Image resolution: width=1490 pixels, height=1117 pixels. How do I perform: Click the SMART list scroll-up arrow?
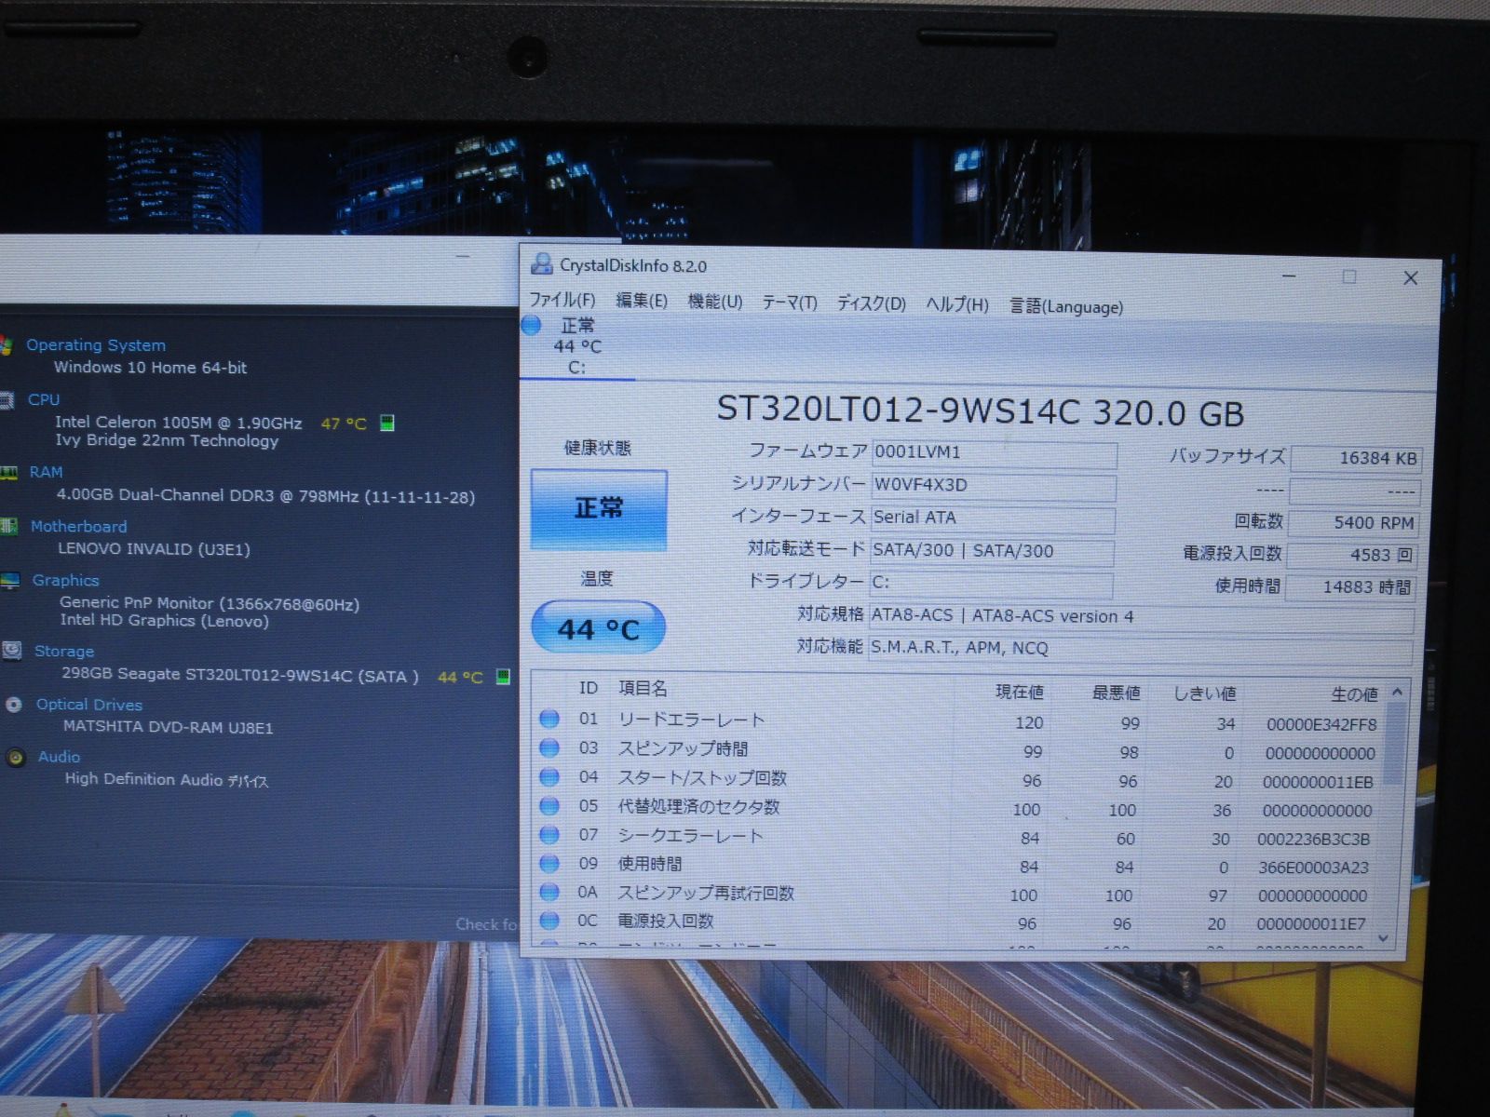tap(1396, 693)
